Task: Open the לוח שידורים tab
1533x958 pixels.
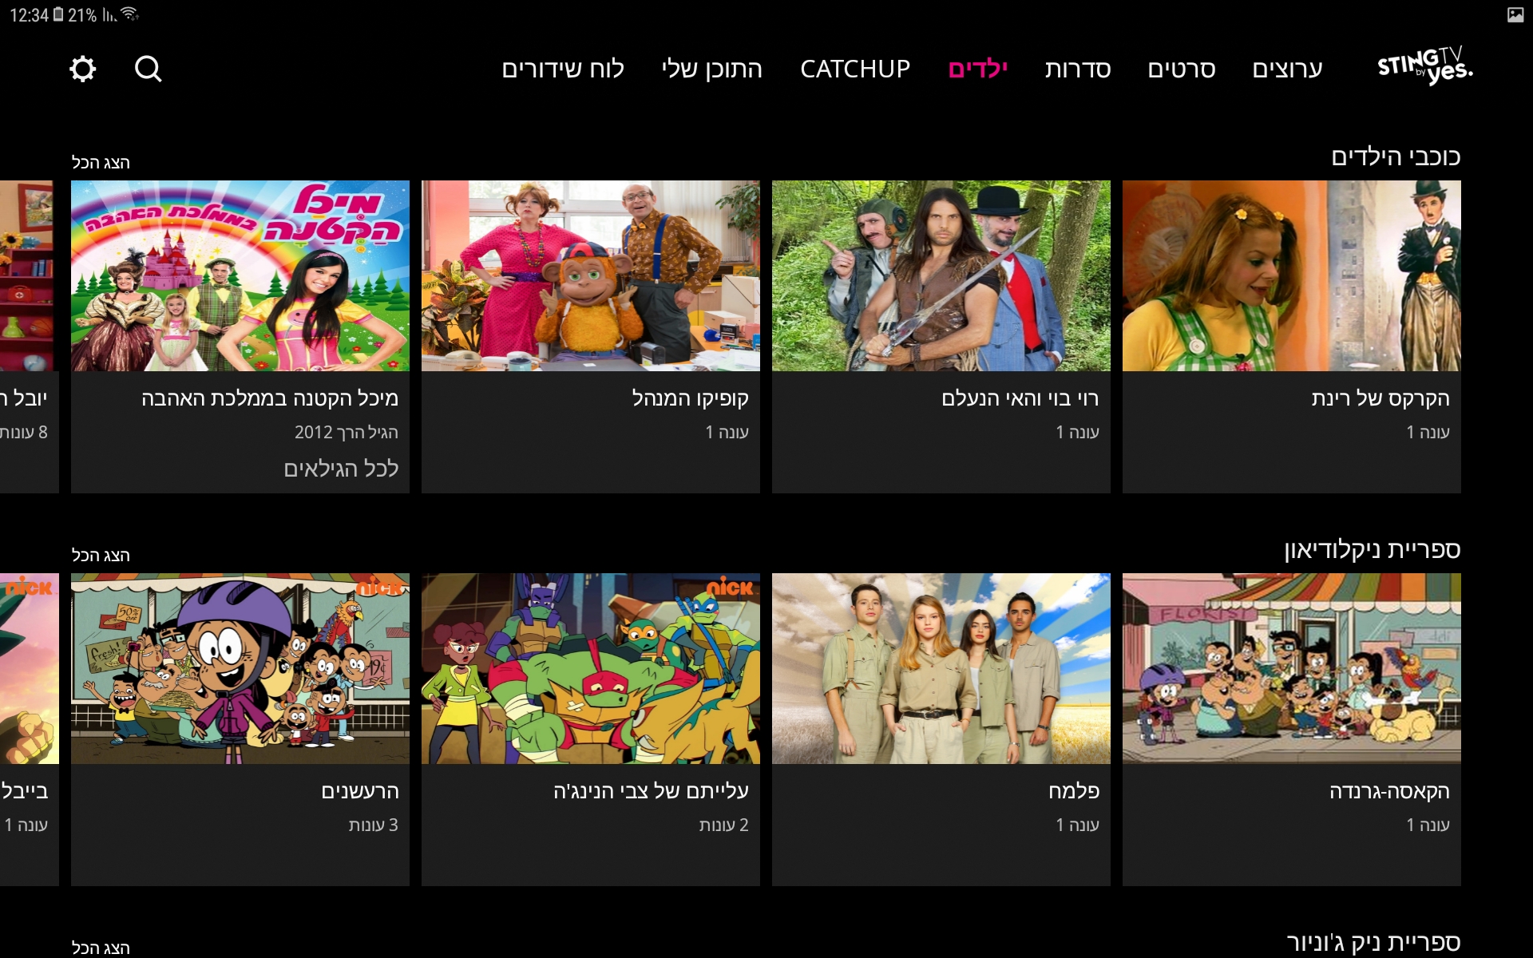Action: [x=563, y=69]
